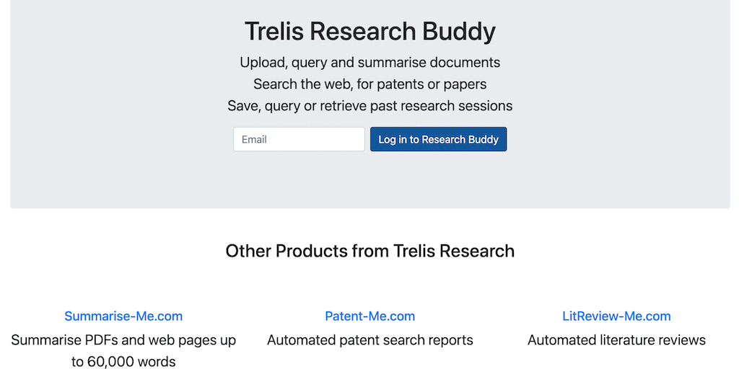Open the Summarise-Me.com link
739x369 pixels.
click(123, 316)
